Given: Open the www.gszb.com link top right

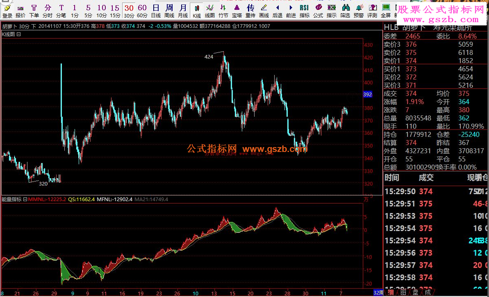Looking at the screenshot, I should coord(441,20).
